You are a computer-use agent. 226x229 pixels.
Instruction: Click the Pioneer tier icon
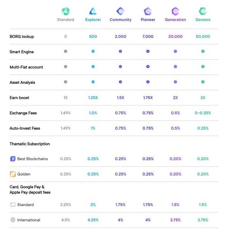(x=148, y=11)
